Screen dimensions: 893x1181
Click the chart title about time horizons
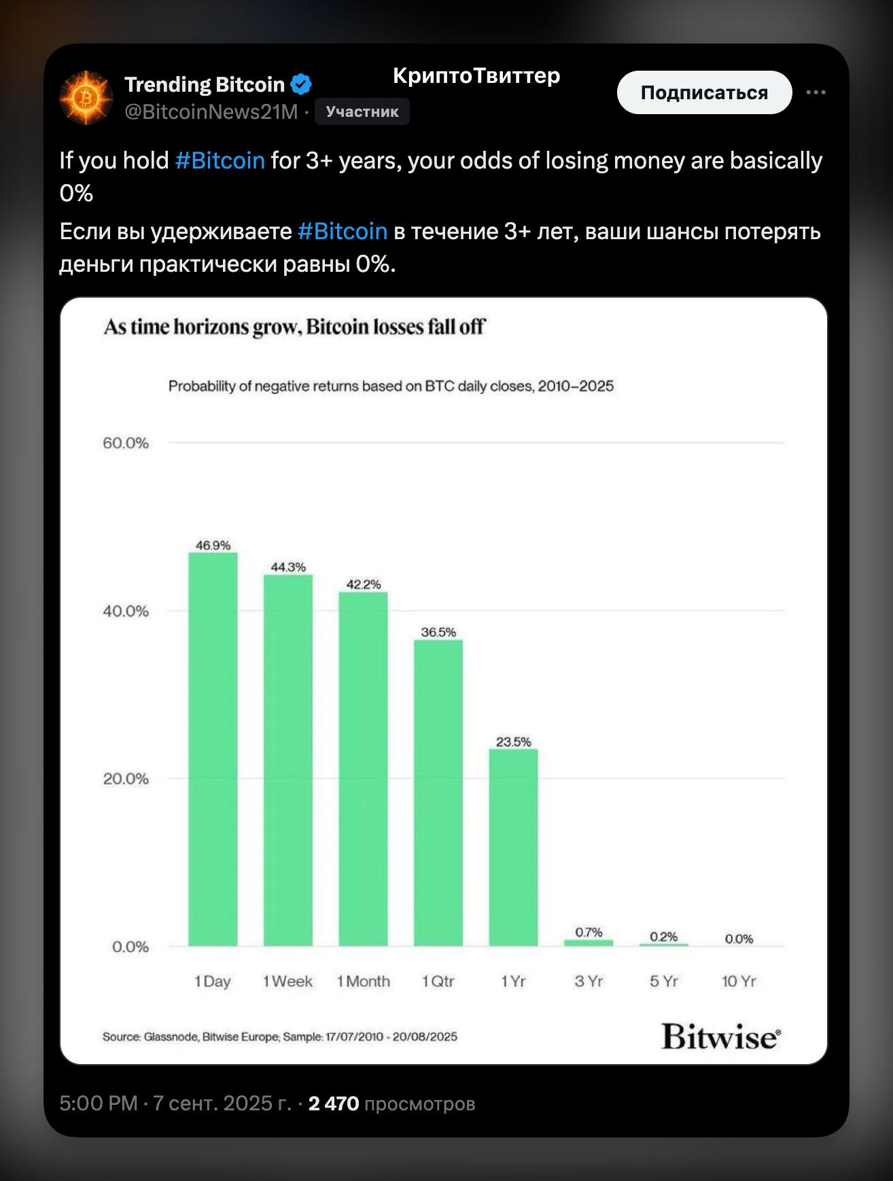[x=294, y=327]
